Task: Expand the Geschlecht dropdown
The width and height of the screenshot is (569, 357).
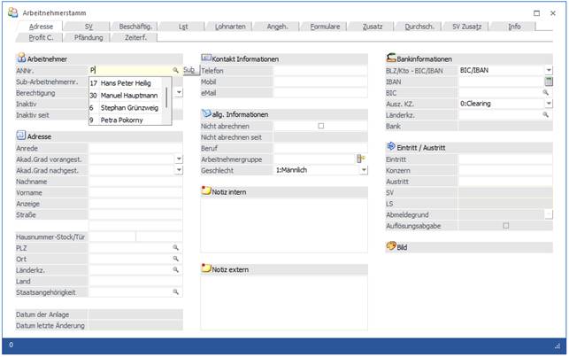Action: tap(363, 170)
